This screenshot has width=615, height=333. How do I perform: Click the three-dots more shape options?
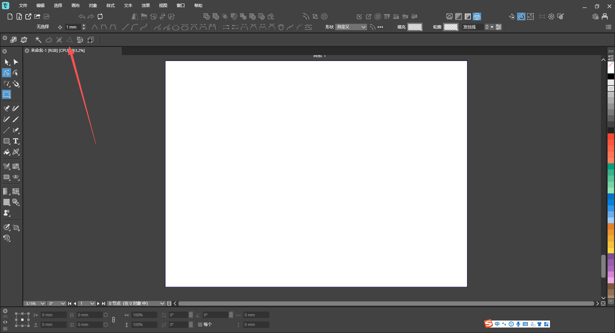(380, 27)
